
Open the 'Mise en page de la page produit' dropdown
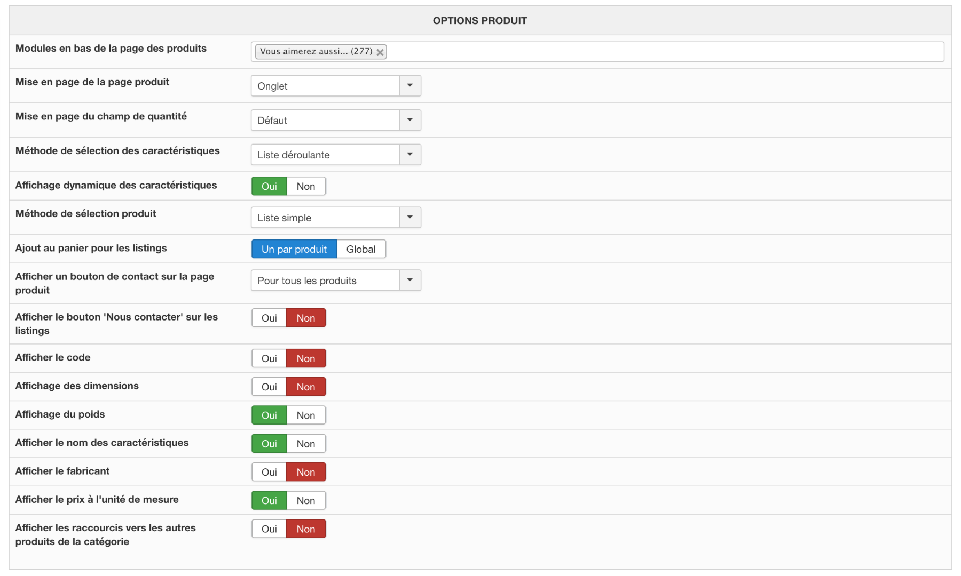[409, 86]
